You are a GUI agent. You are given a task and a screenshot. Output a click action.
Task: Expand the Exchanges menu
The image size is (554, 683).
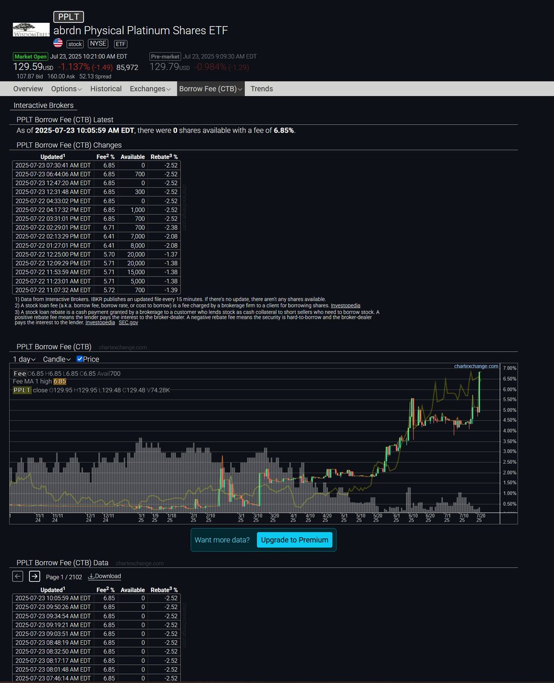(149, 89)
